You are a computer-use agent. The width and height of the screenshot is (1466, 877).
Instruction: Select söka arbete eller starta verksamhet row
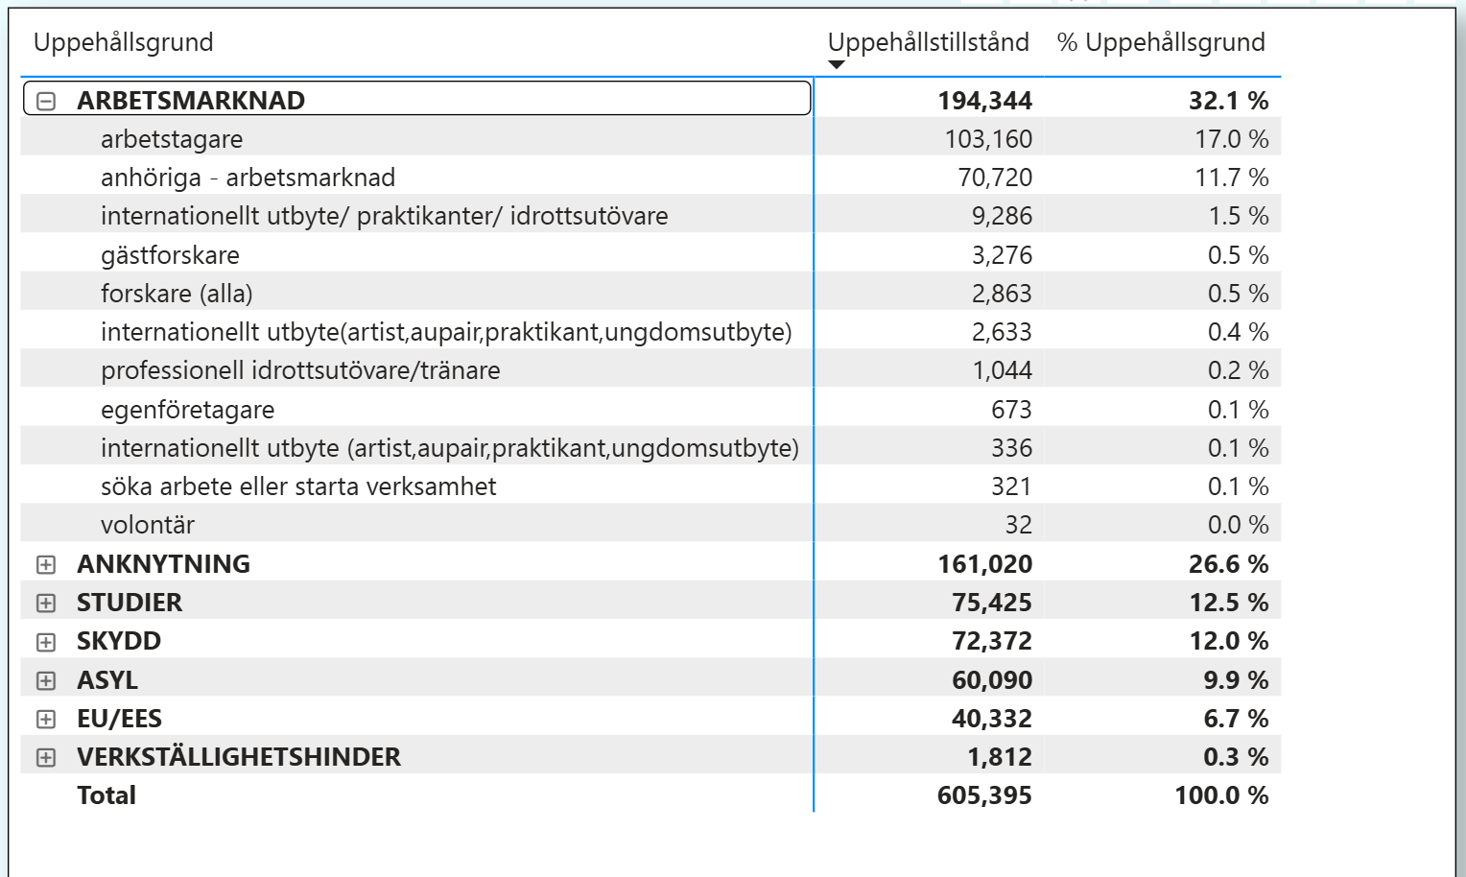(x=298, y=486)
